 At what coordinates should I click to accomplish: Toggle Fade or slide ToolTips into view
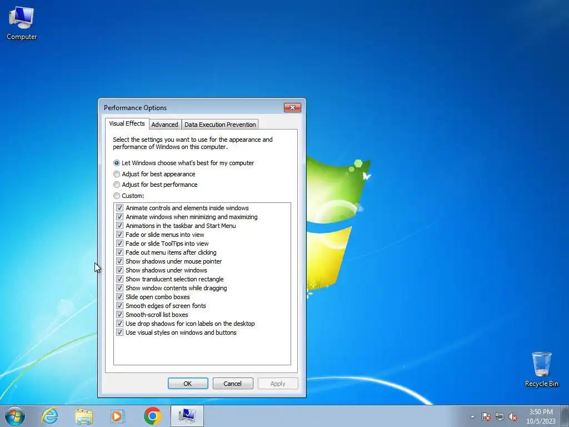(120, 244)
